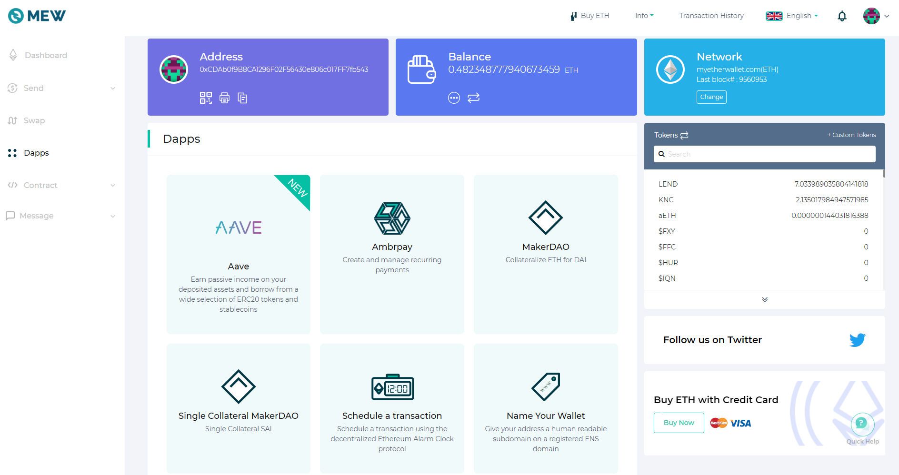Select the aETH token row
Viewport: 899px width, 475px height.
pyautogui.click(x=763, y=216)
